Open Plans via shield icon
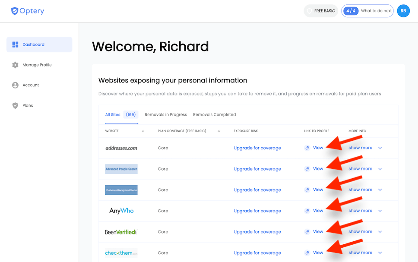Image resolution: width=418 pixels, height=262 pixels. click(x=15, y=106)
